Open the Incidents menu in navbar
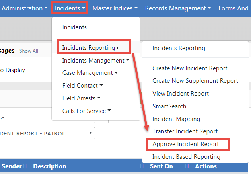The width and height of the screenshot is (251, 174). (x=70, y=8)
